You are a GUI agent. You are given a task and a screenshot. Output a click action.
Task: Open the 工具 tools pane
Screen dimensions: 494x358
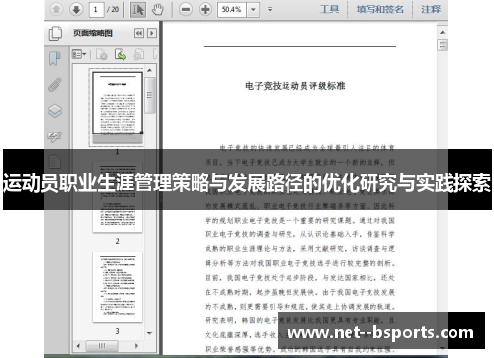coord(330,9)
